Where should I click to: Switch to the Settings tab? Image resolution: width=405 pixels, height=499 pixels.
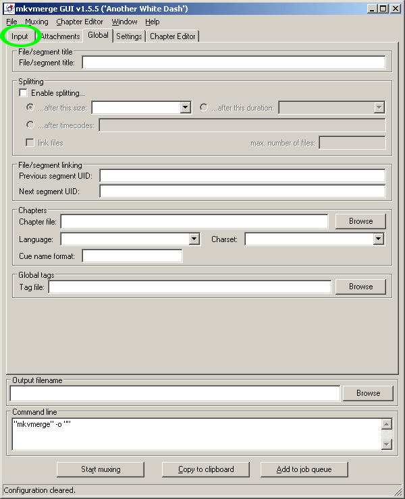pos(129,36)
